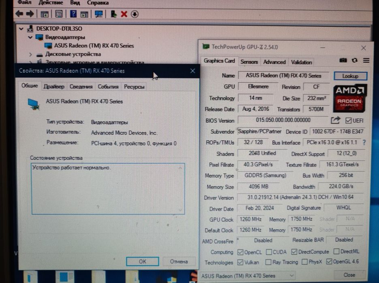Open the Справка menu
379x283 pixels.
click(98, 3)
